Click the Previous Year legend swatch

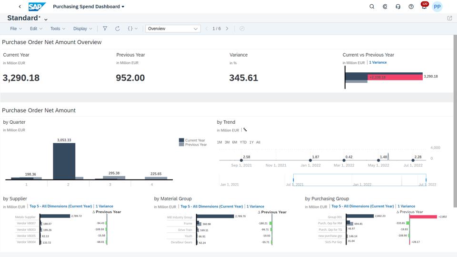tap(181, 144)
